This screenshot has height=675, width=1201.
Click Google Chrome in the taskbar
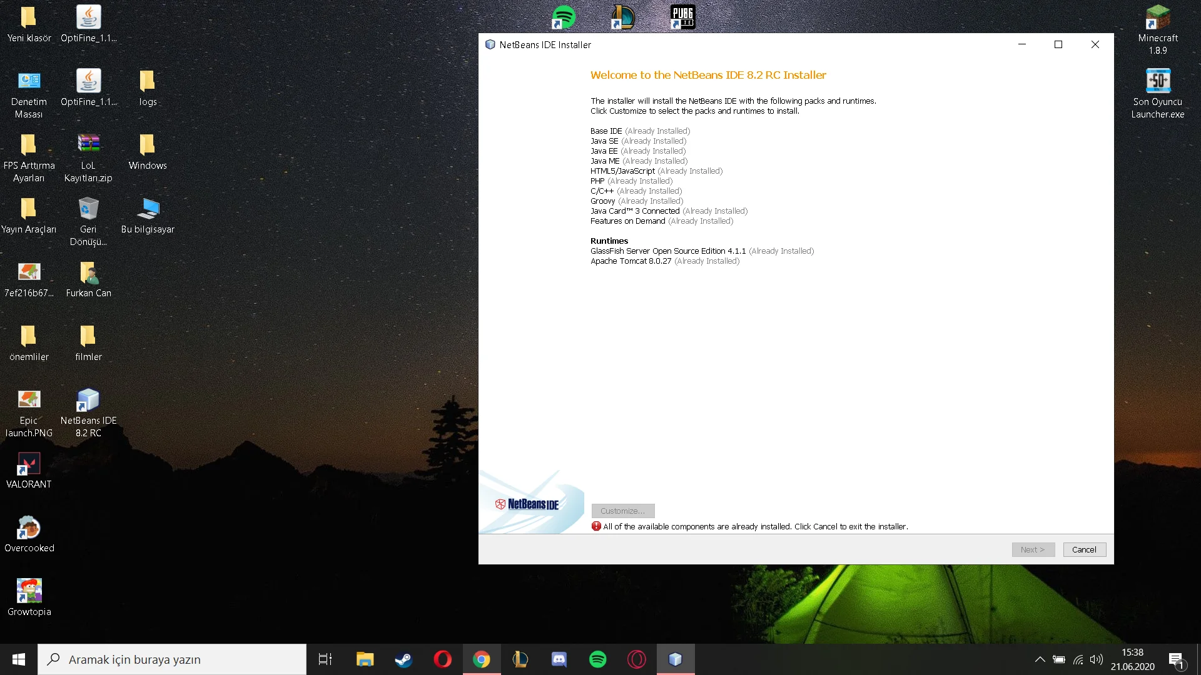[x=481, y=659]
